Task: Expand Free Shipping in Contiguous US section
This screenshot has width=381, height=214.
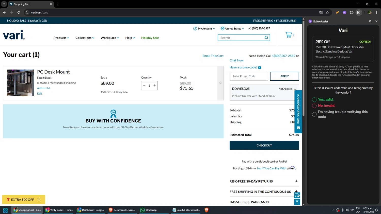Action: 264,192
